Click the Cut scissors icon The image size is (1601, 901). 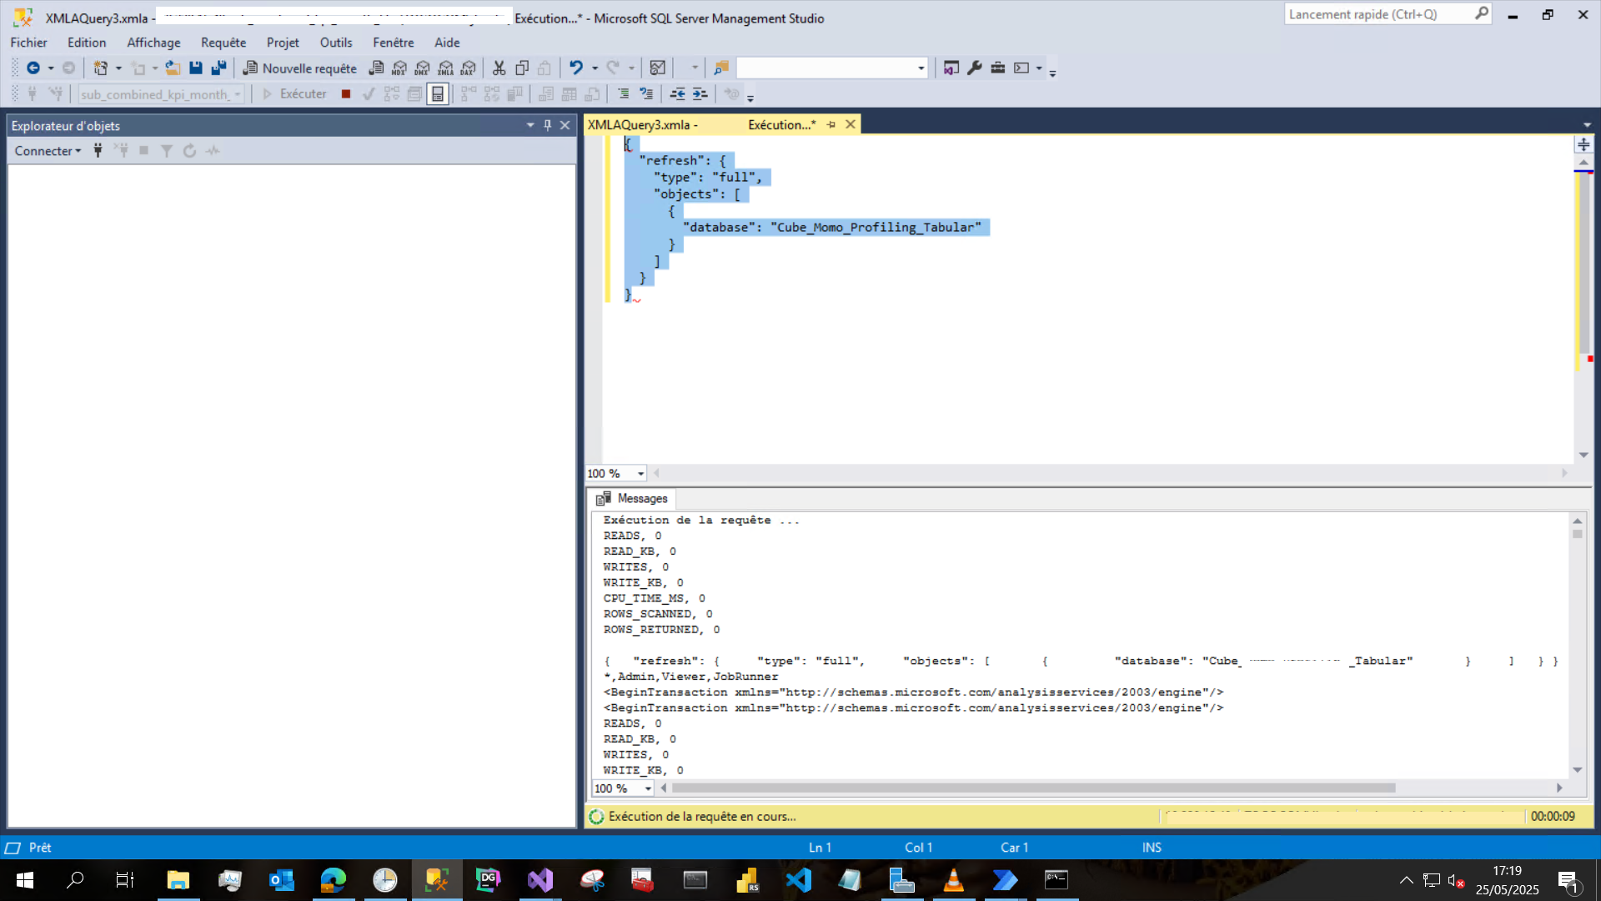pyautogui.click(x=499, y=68)
